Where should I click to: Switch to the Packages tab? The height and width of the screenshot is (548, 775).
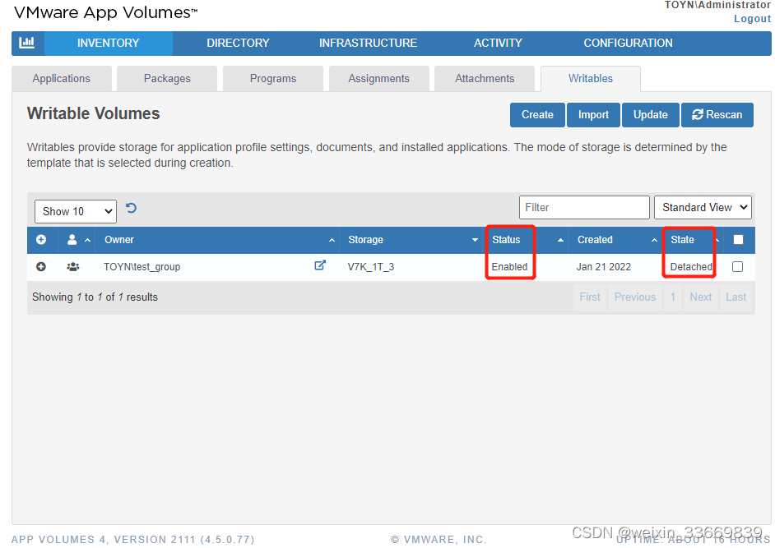tap(167, 79)
